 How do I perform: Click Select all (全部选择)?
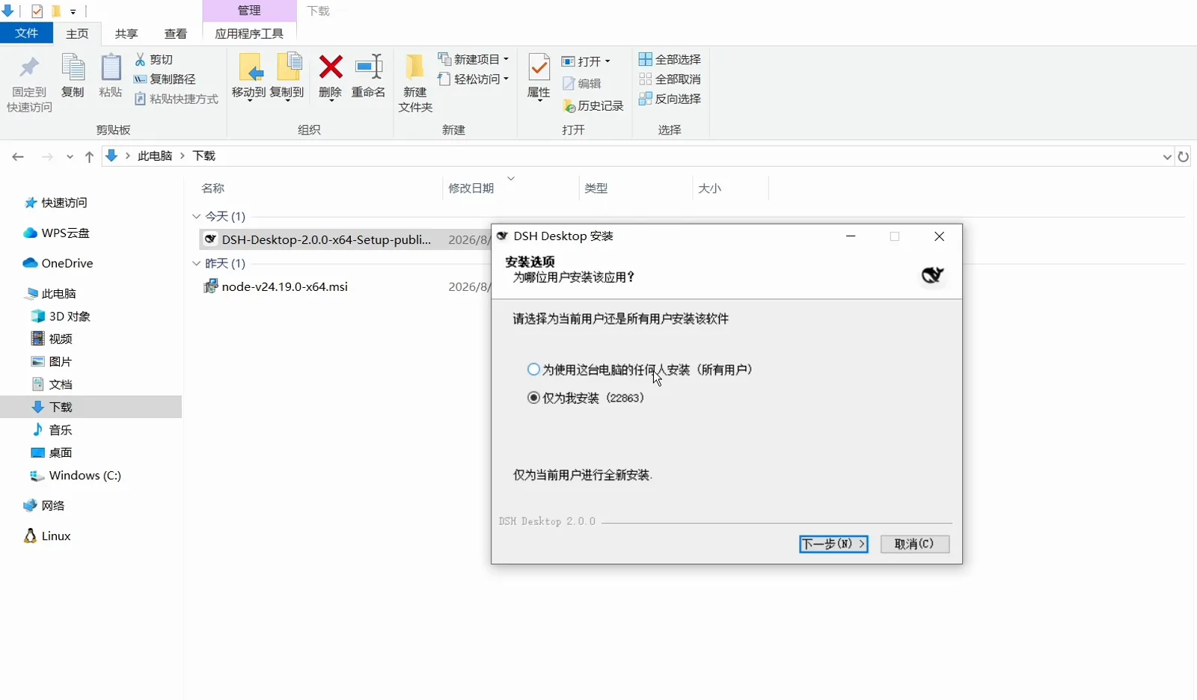point(670,59)
